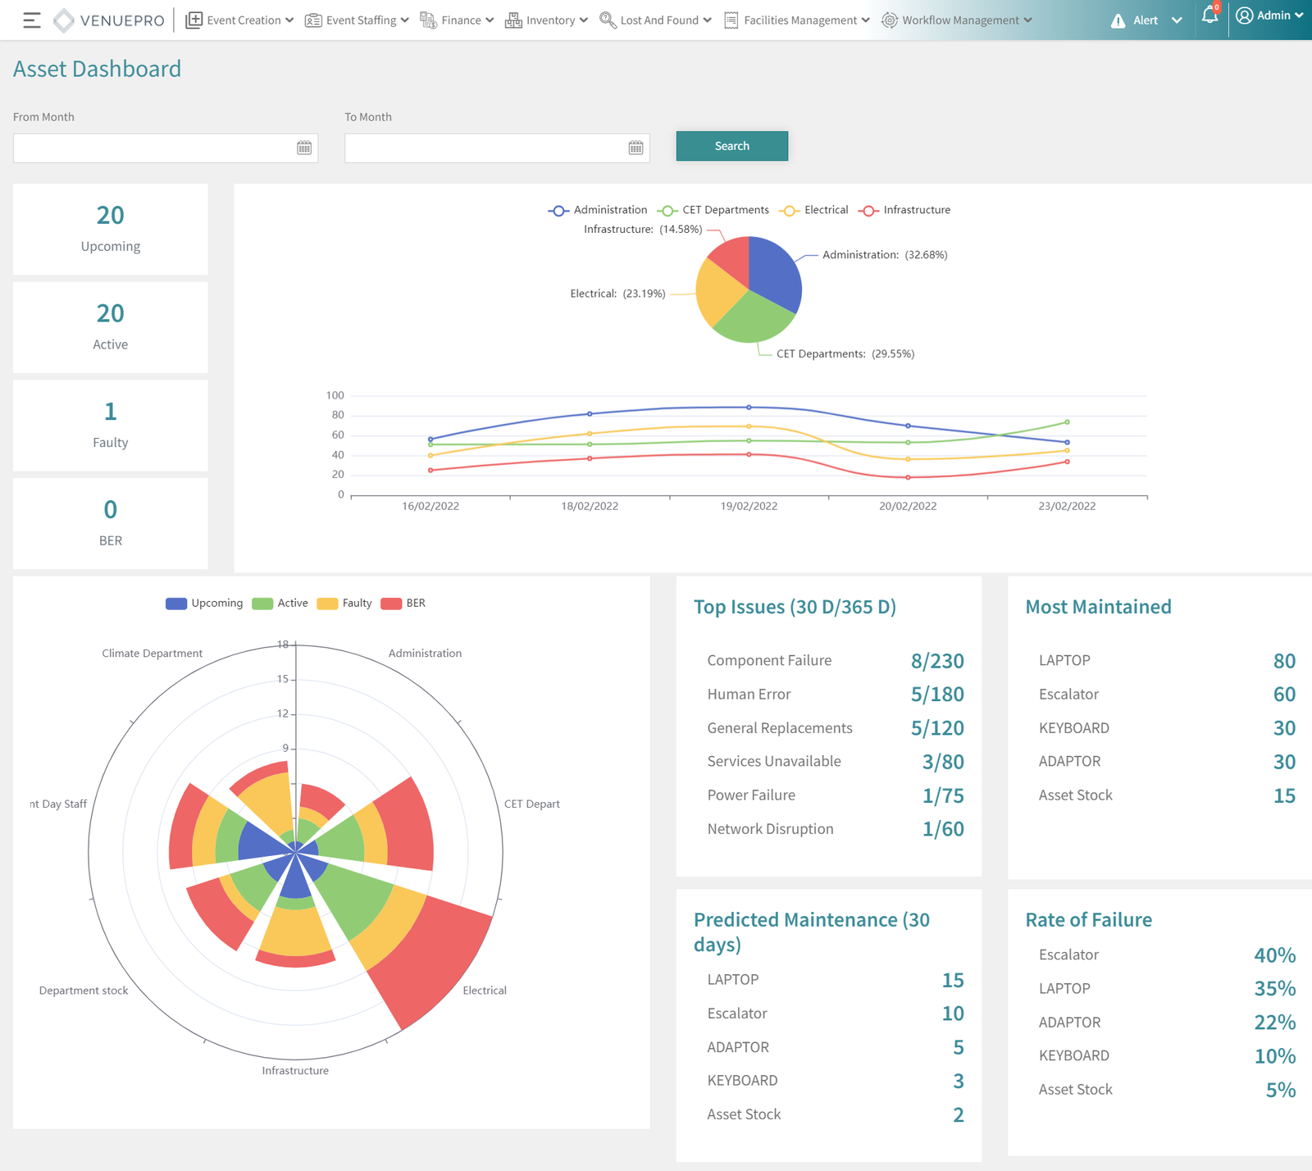
Task: Click the red BER legend color swatch
Action: tap(391, 604)
